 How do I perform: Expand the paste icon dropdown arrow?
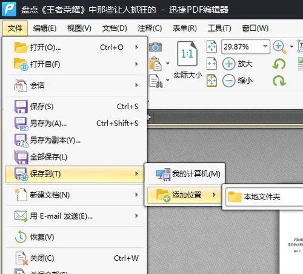[168, 64]
